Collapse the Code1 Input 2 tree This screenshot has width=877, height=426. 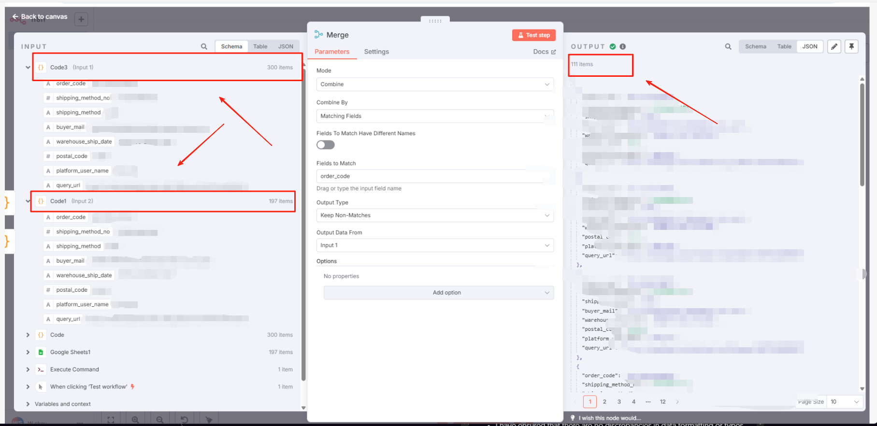coord(28,201)
